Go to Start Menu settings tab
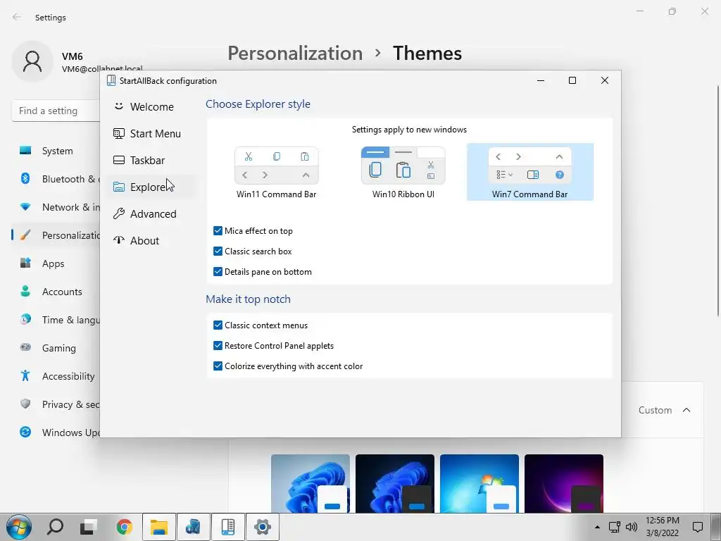The width and height of the screenshot is (721, 541). point(151,133)
